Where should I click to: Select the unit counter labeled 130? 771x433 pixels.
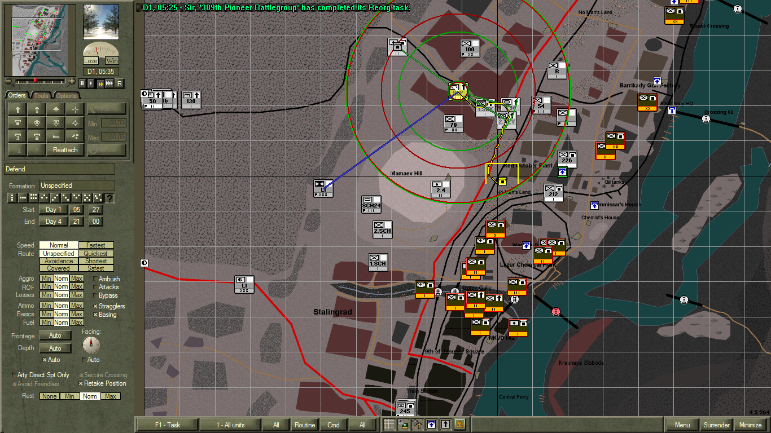[191, 99]
